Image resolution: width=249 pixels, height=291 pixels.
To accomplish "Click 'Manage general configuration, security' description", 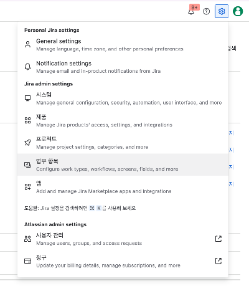I will pos(129,103).
